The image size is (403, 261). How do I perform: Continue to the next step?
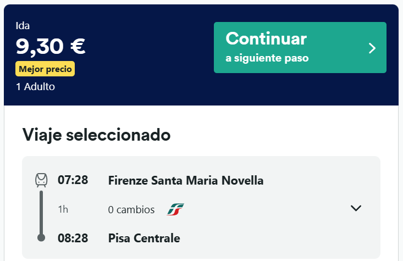(300, 47)
